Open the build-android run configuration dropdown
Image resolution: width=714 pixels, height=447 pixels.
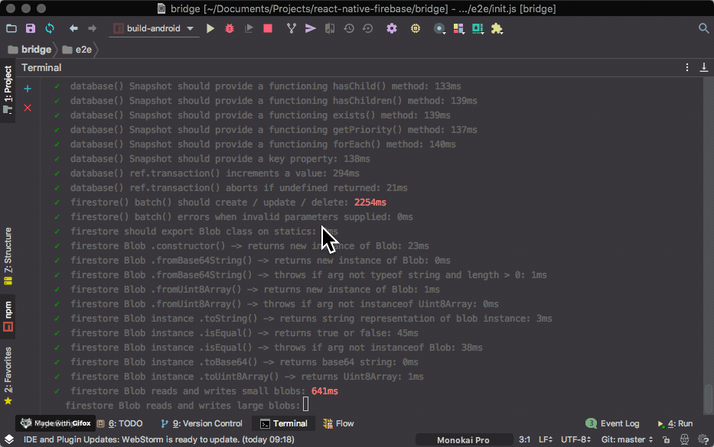[154, 28]
